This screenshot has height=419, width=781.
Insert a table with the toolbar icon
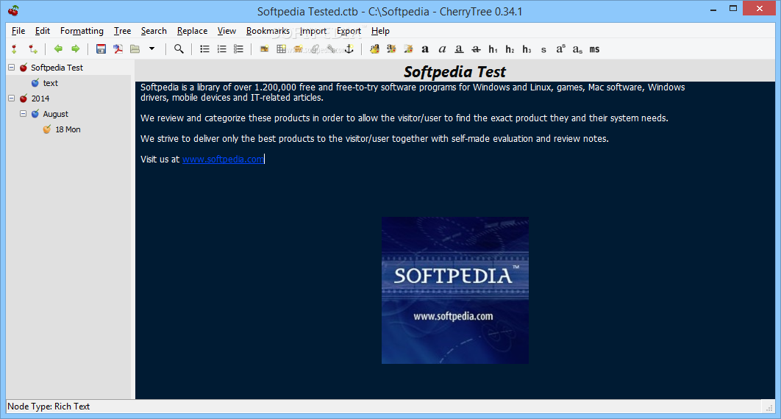(x=282, y=49)
